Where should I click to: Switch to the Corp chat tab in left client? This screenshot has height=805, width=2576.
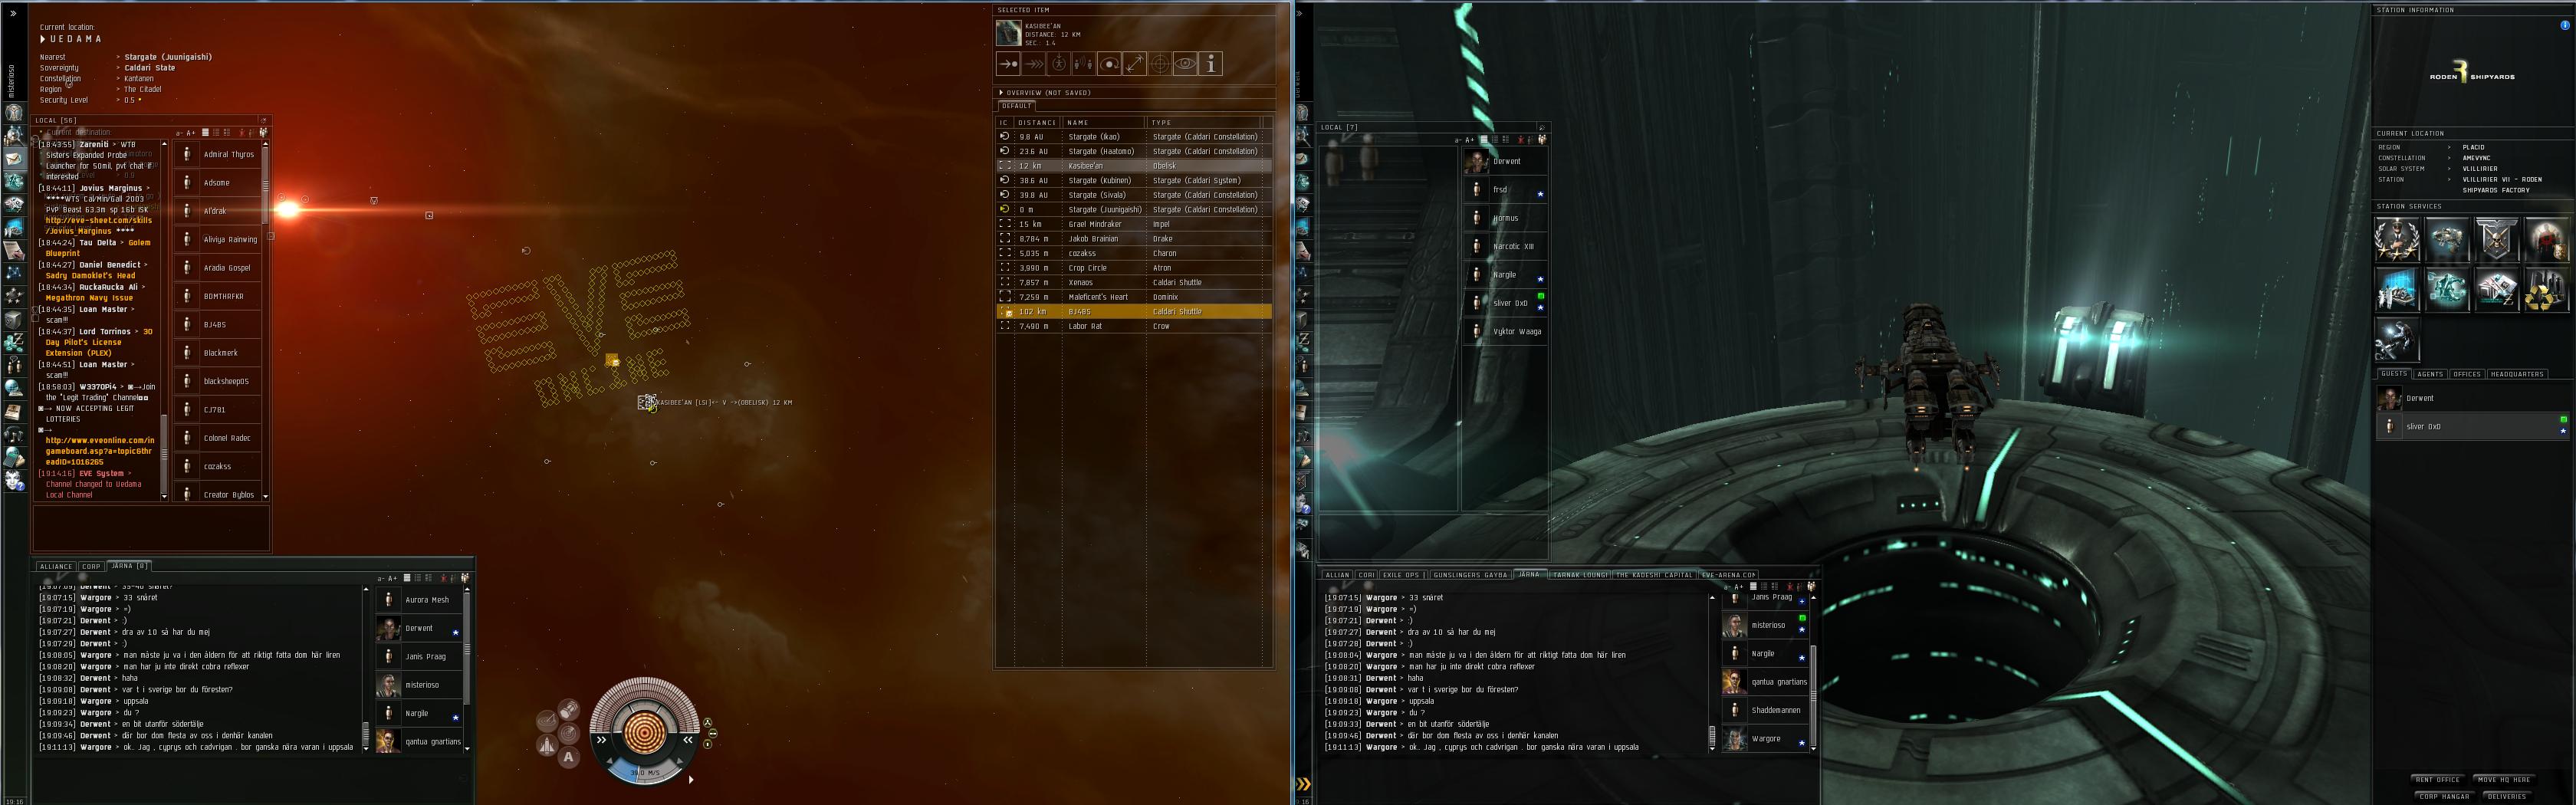[x=91, y=566]
